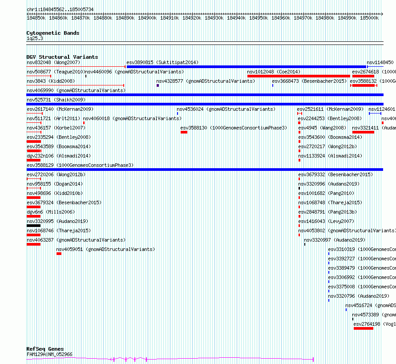The height and width of the screenshot is (364, 396).
Task: Select esv3543600 (Boomsma2014) label
Action: coord(330,137)
